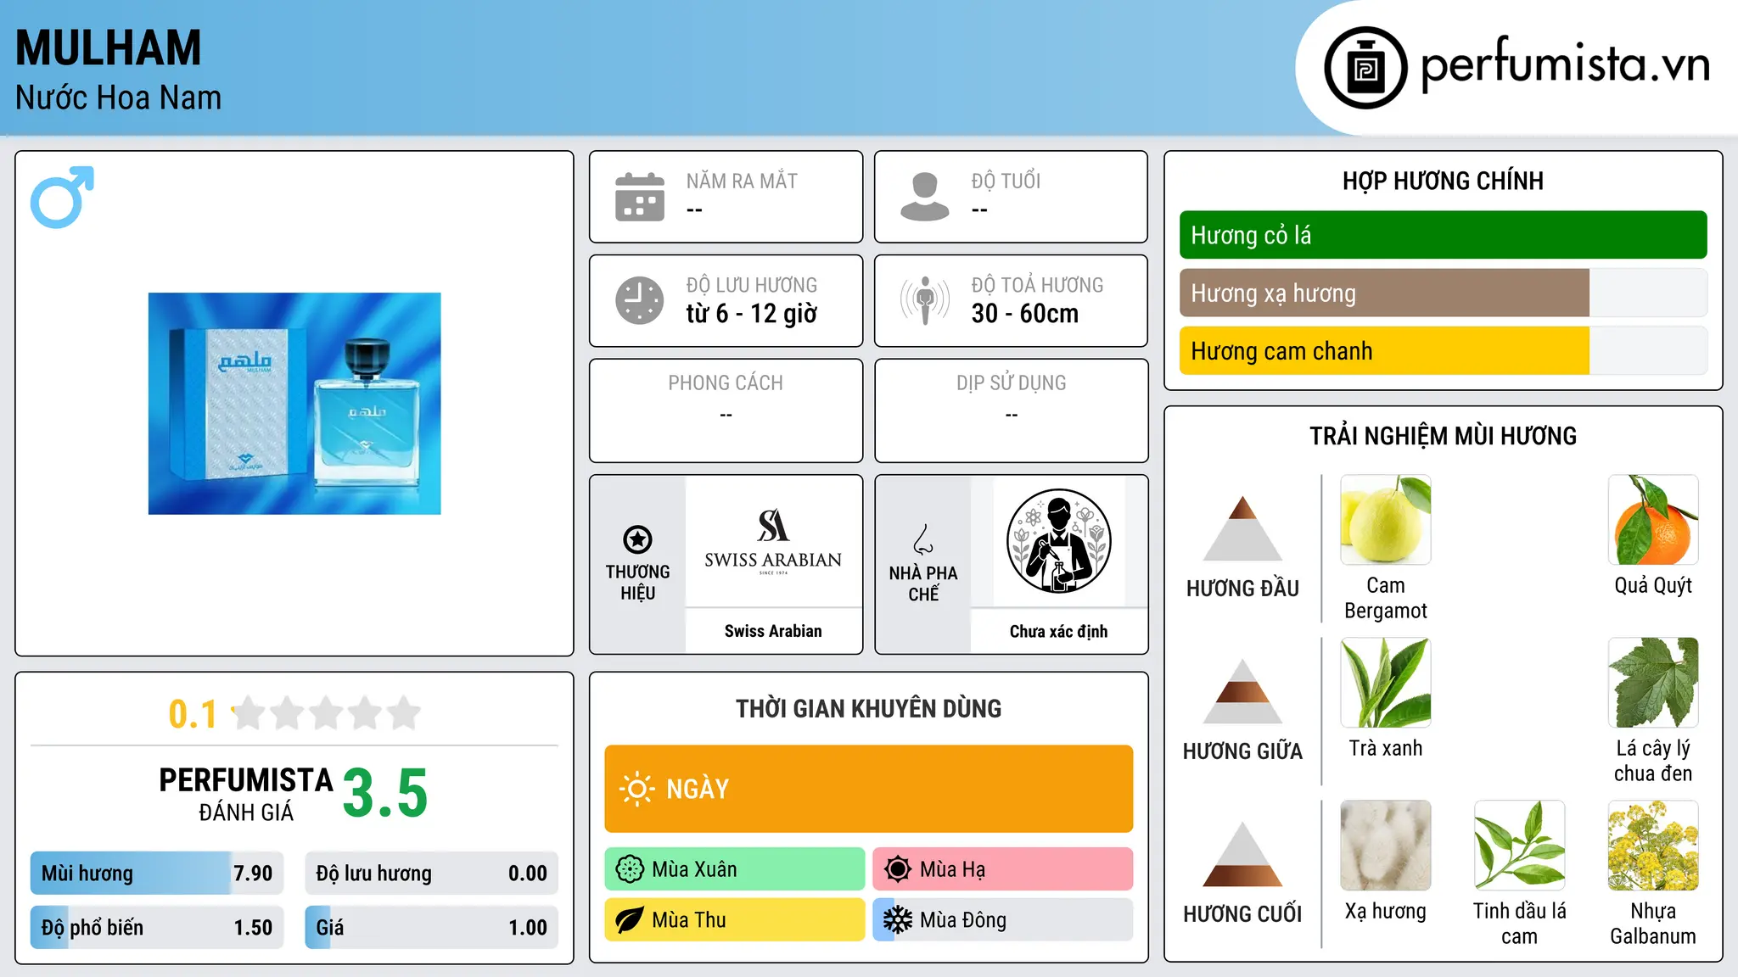Screen dimensions: 1738x977
Task: Click the gray rating stars
Action: (327, 713)
